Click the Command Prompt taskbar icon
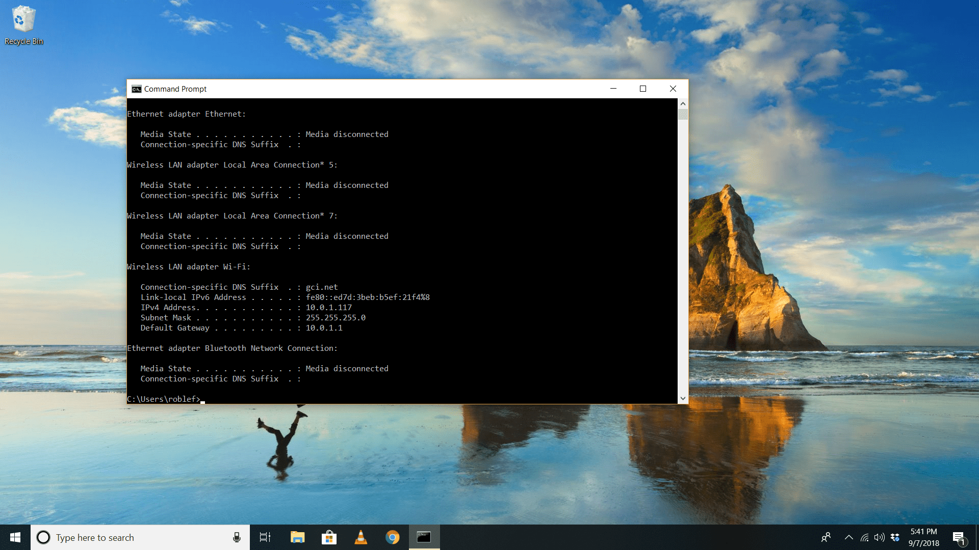The height and width of the screenshot is (550, 979). coord(424,537)
